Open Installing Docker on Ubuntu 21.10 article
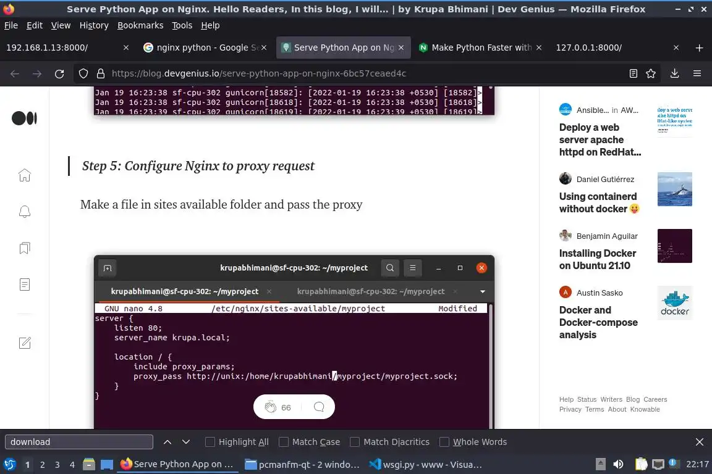 pyautogui.click(x=597, y=259)
